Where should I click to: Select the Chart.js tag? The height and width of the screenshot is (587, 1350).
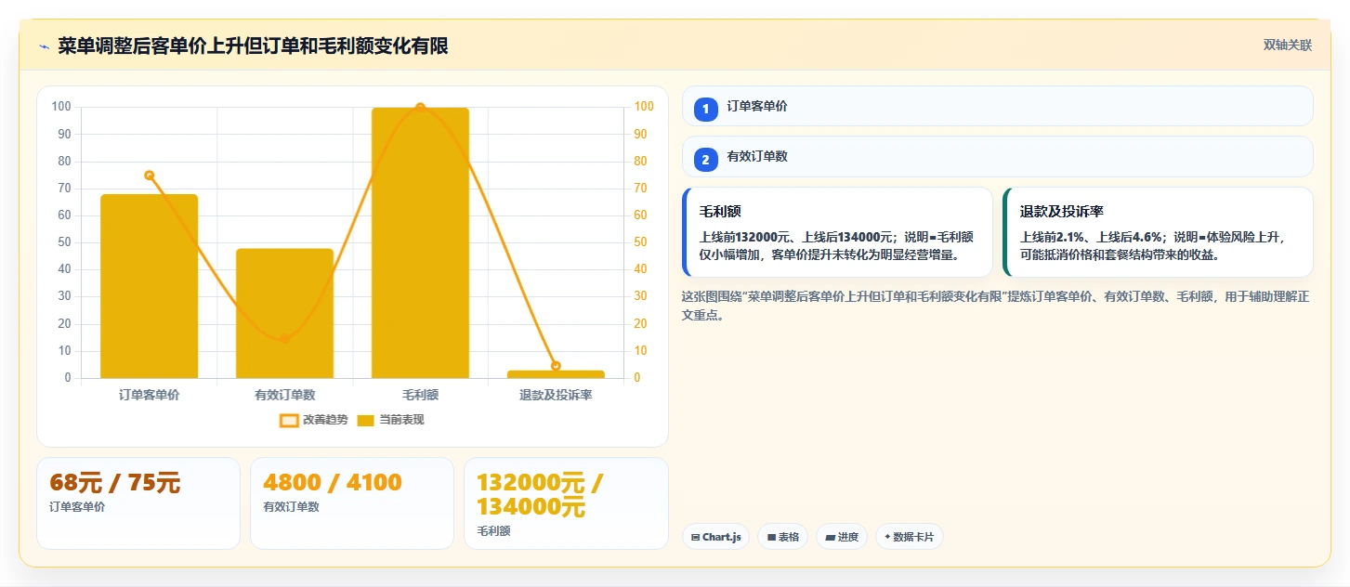click(x=715, y=537)
